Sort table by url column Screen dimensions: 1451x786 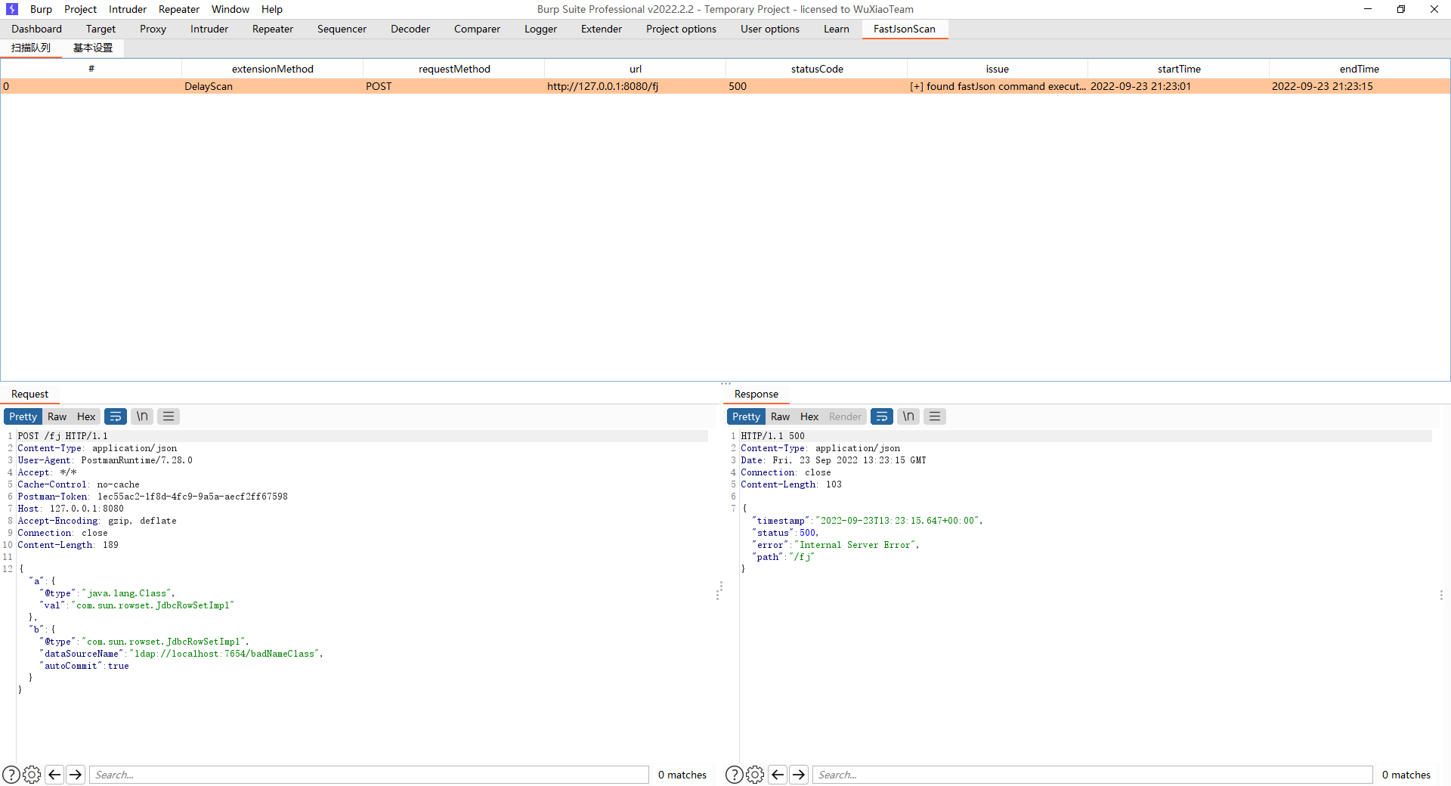coord(636,69)
